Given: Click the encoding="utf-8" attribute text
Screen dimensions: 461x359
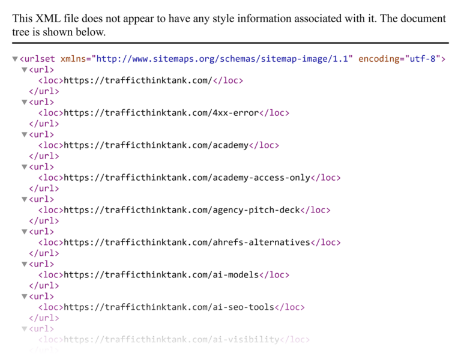Looking at the screenshot, I should coord(399,59).
